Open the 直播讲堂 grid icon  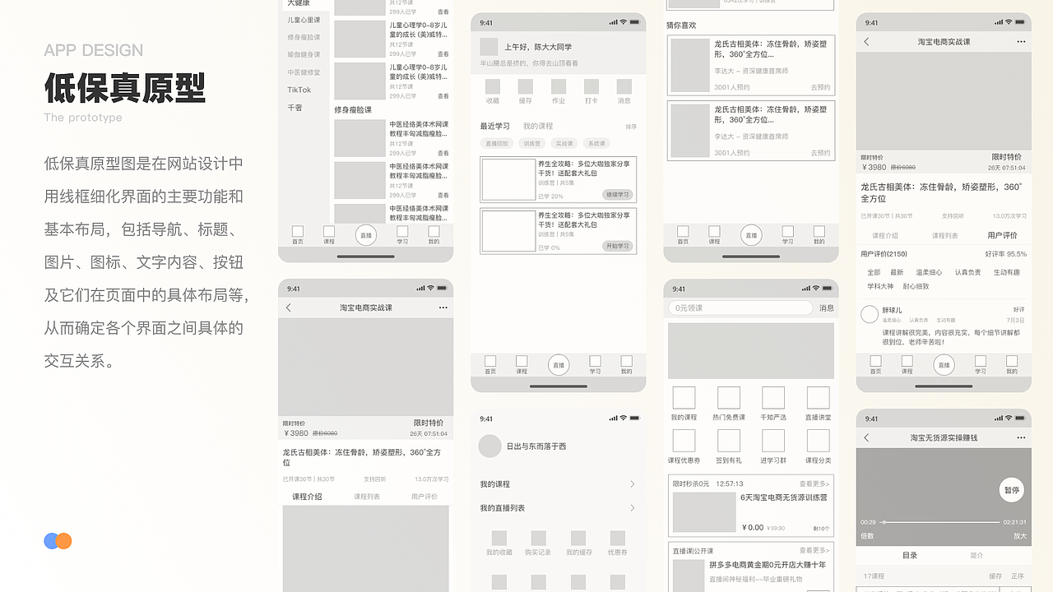[x=818, y=398]
